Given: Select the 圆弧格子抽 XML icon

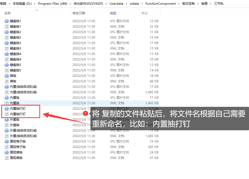Looking at the screenshot, I should point(7,147).
